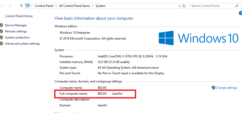Select the Microsoft copyright line
The width and height of the screenshot is (242, 113).
click(93, 39)
